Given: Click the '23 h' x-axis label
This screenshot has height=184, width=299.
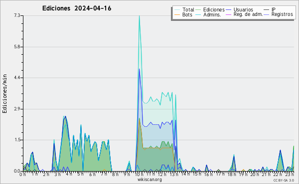Looking at the screenshot, I should tap(290, 175).
